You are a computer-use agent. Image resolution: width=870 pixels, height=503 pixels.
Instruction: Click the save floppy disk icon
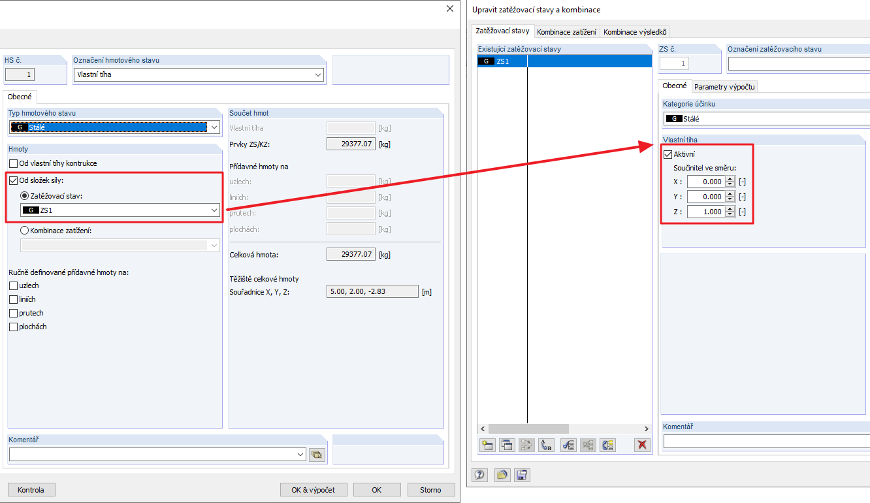521,475
